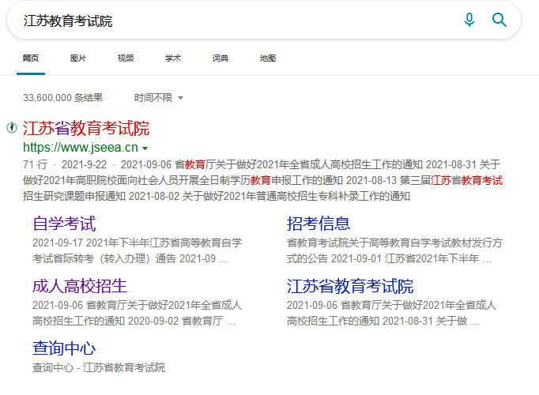Click the snippet starting 2021-09-17 2021年下半年江苏省
Viewport: 539px width, 395px height.
(137, 250)
